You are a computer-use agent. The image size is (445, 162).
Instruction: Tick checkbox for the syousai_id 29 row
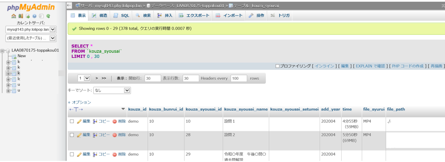(72, 154)
